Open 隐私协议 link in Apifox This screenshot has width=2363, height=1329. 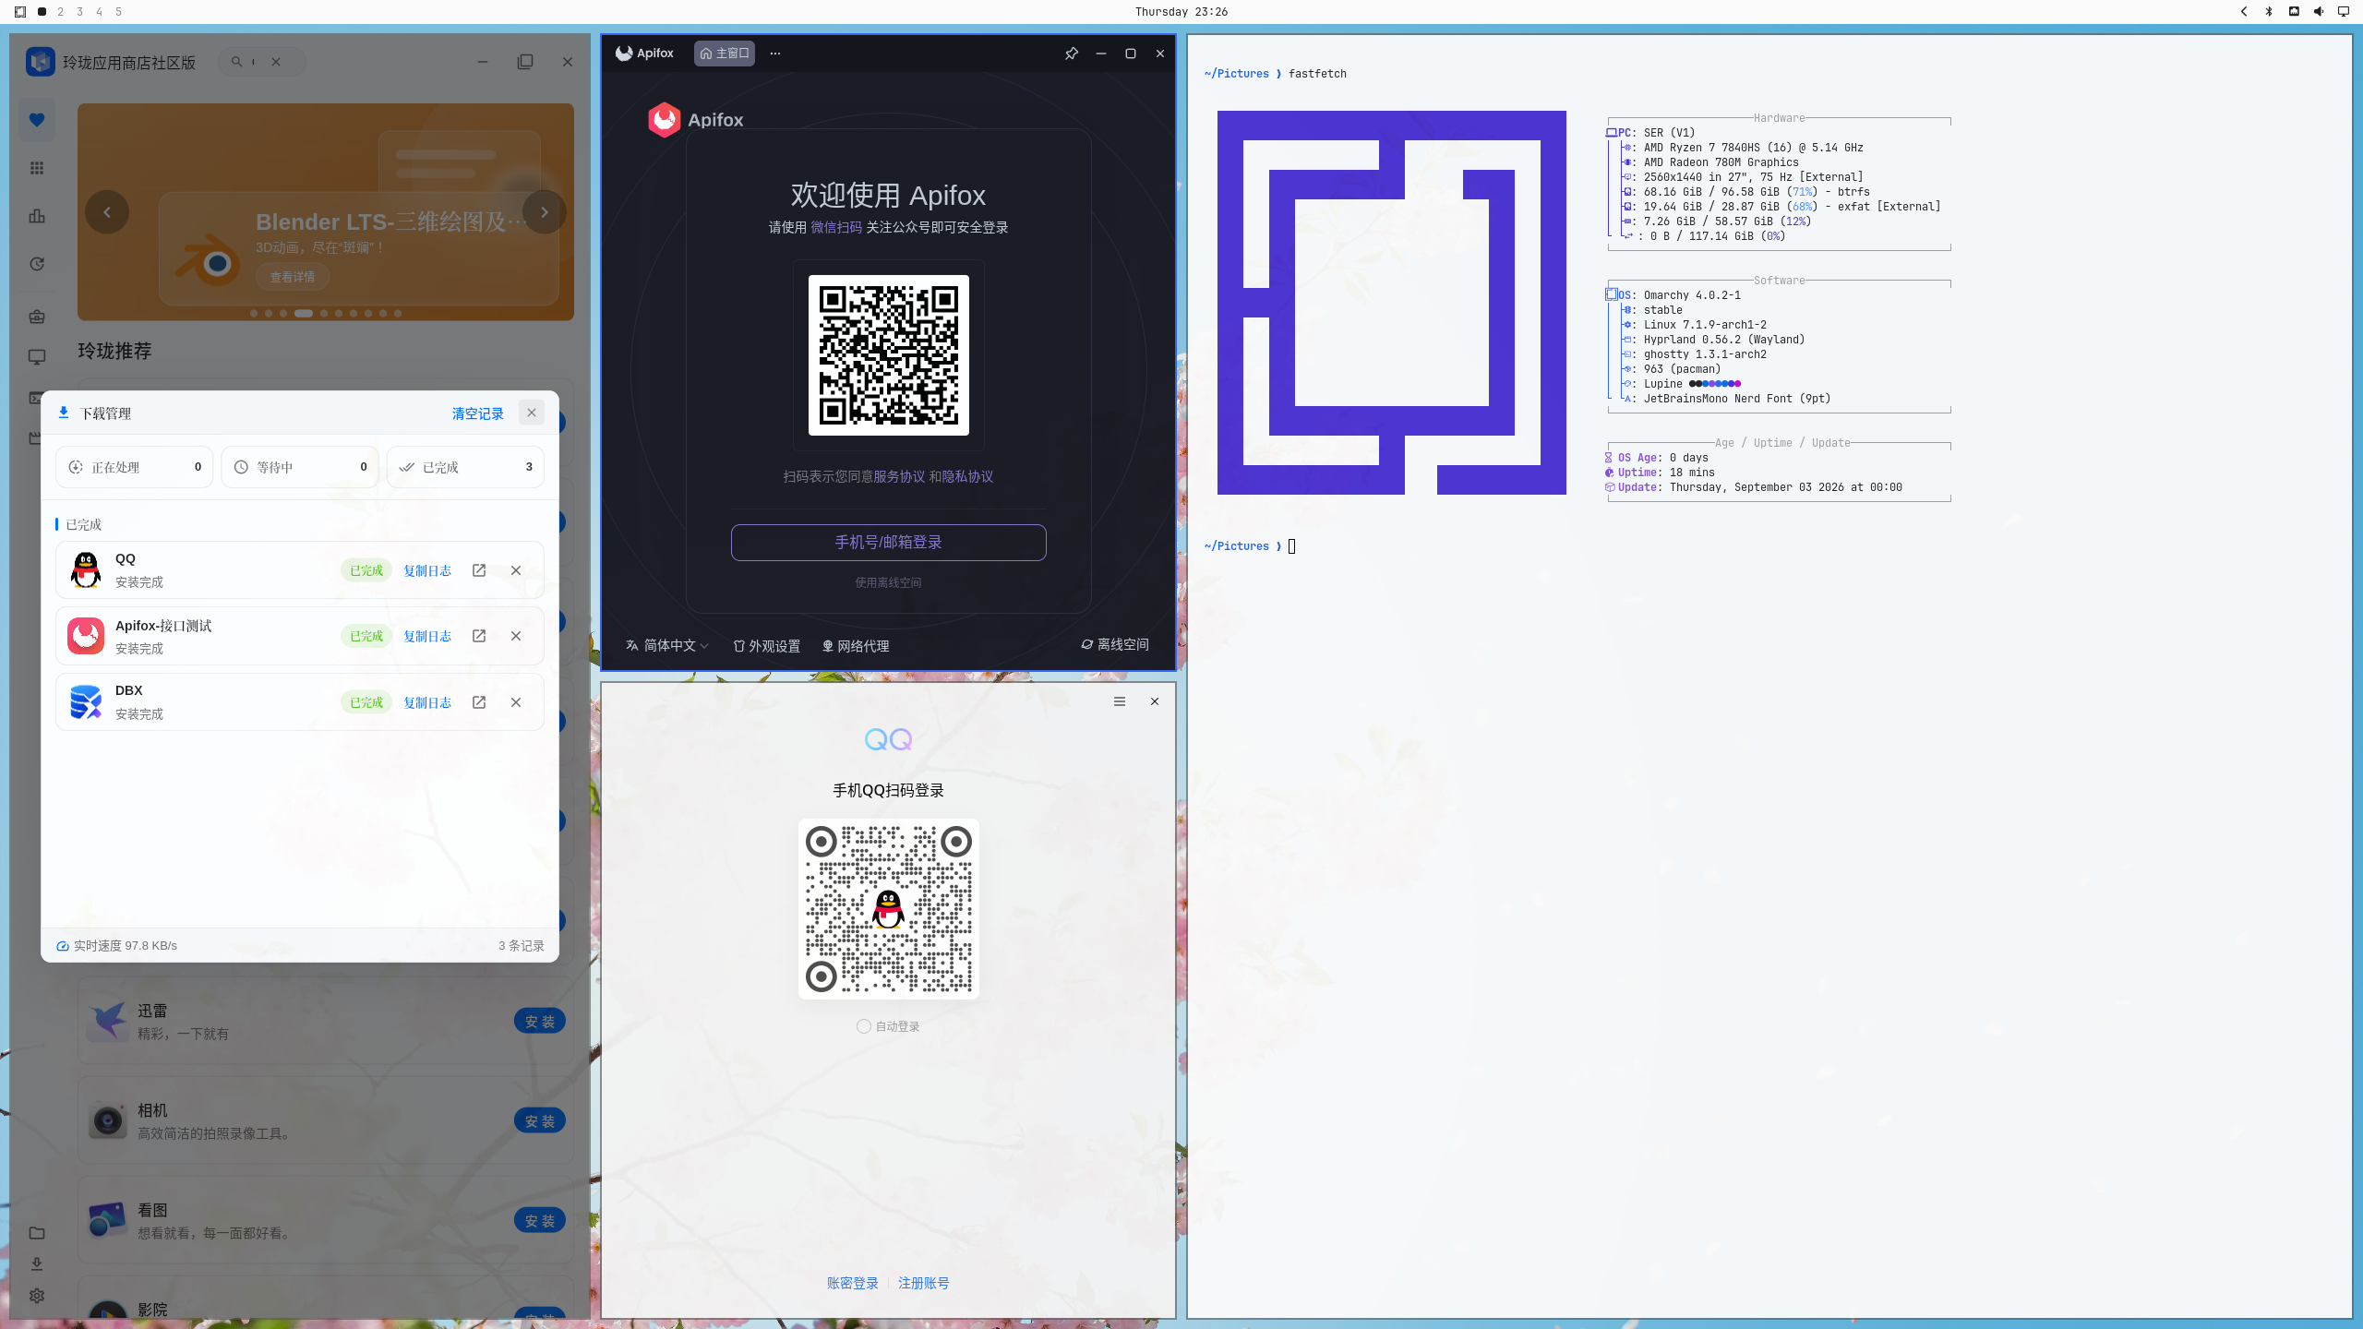pyautogui.click(x=967, y=476)
